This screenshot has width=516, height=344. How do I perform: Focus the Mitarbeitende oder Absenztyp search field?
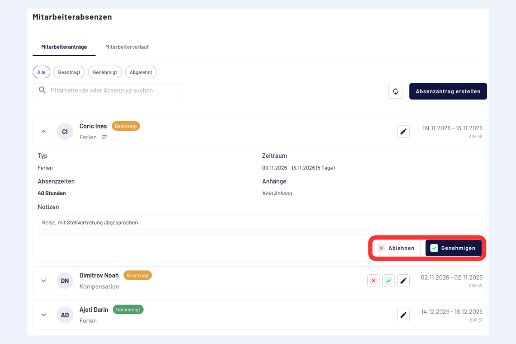[x=106, y=90]
